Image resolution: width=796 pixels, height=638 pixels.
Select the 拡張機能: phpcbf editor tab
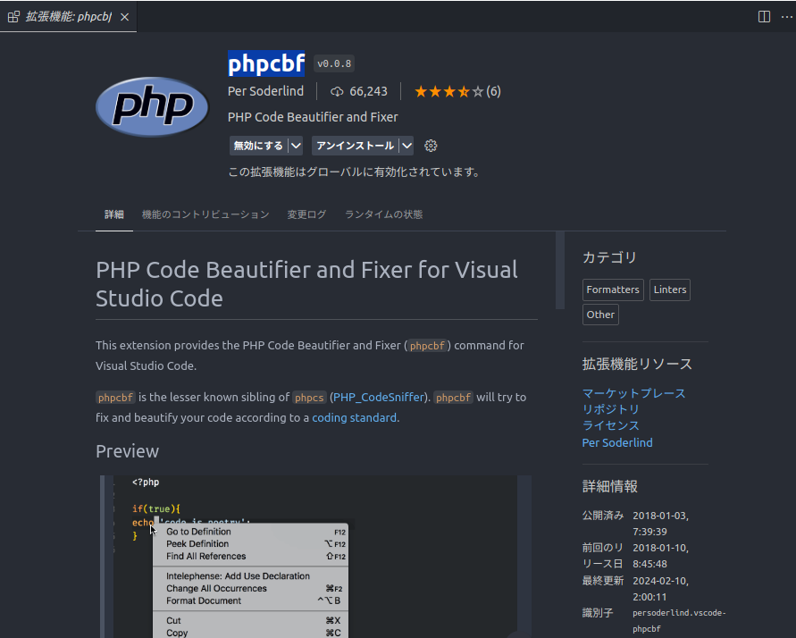click(68, 17)
